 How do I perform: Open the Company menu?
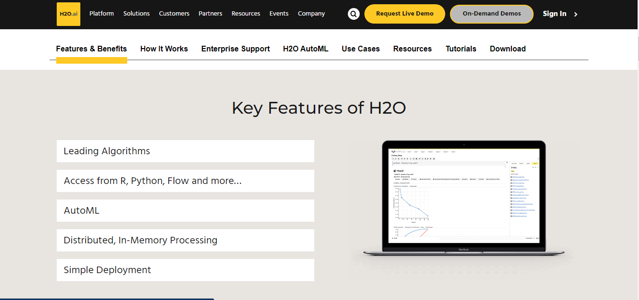[311, 14]
